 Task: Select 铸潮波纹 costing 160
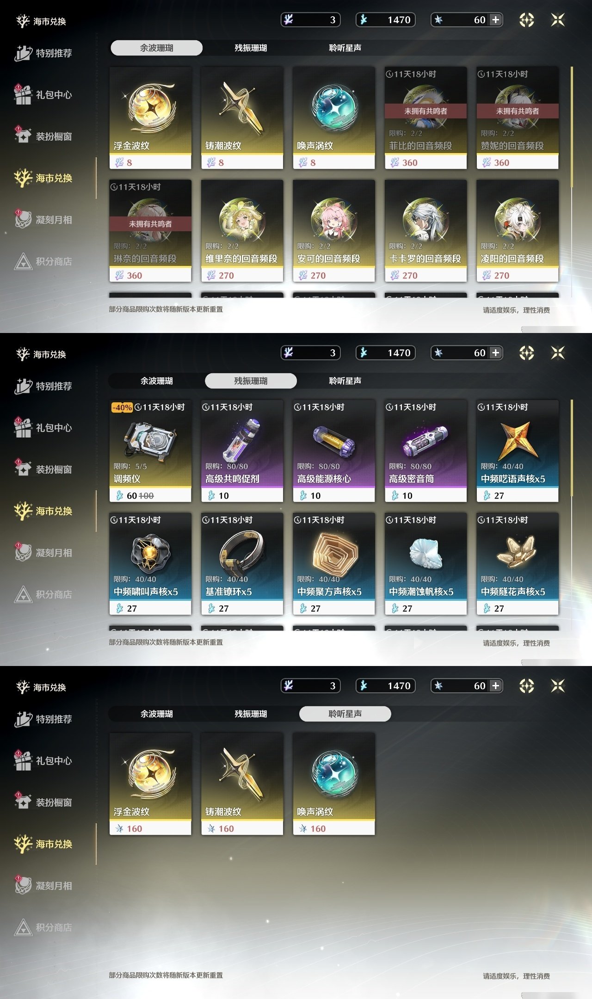[242, 784]
